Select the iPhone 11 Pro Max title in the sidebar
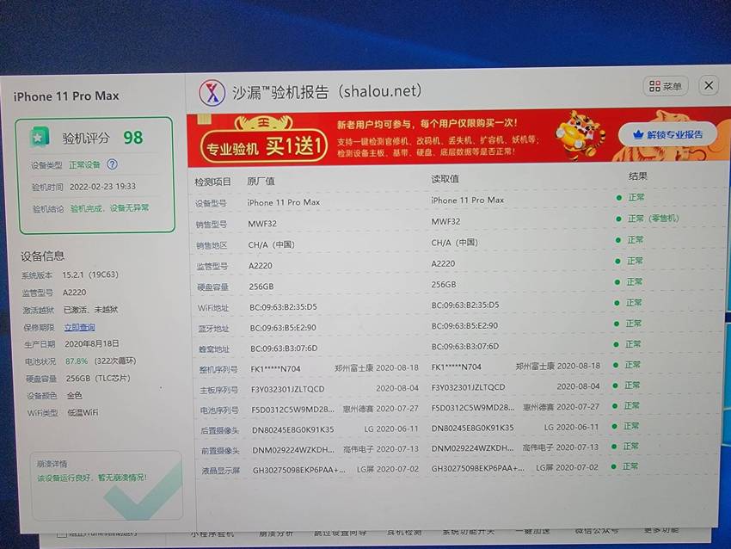The height and width of the screenshot is (549, 731). (66, 96)
